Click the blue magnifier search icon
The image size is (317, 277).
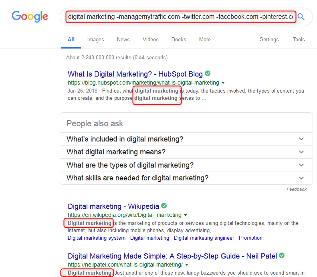(x=301, y=17)
